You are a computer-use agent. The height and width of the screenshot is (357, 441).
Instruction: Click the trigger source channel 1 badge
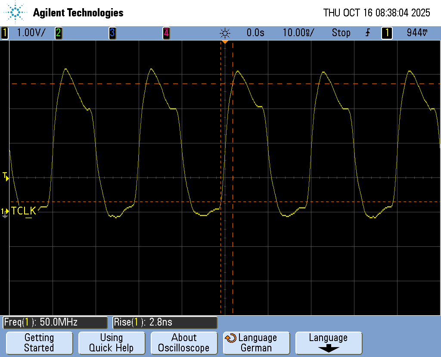[386, 33]
